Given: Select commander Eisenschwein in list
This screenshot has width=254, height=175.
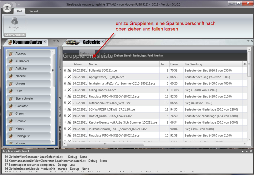Looking at the screenshot, I should point(24,98).
